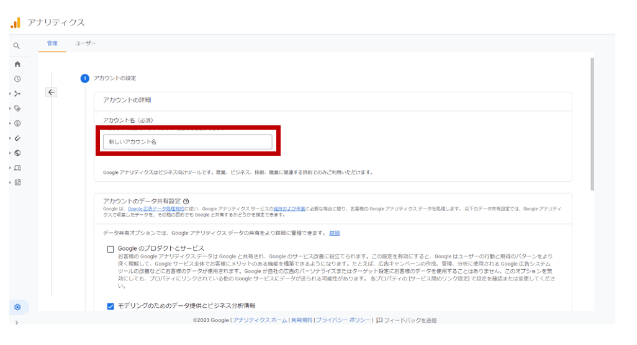Open the Demographics globe icon in sidebar
The image size is (637, 345).
(x=17, y=153)
